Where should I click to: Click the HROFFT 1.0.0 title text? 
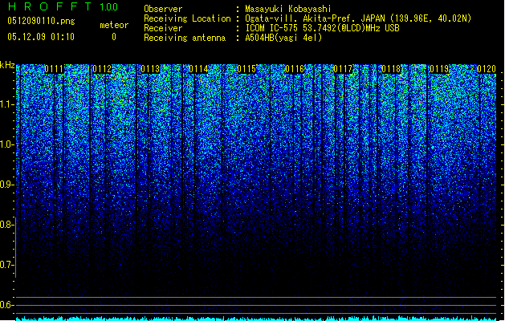point(63,6)
